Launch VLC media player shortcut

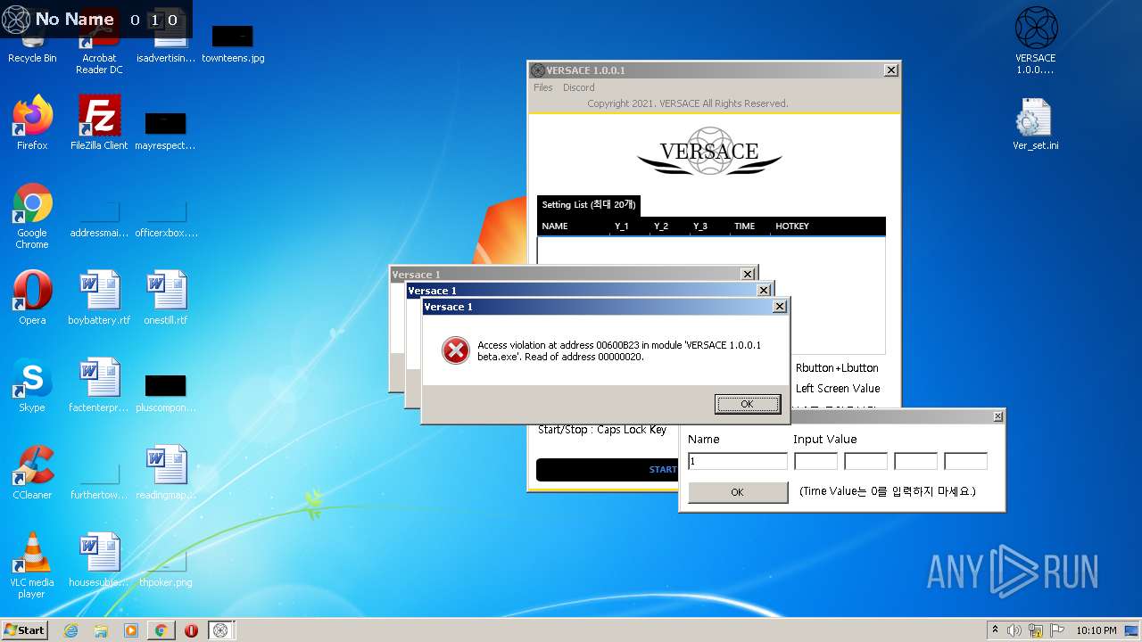(x=32, y=565)
